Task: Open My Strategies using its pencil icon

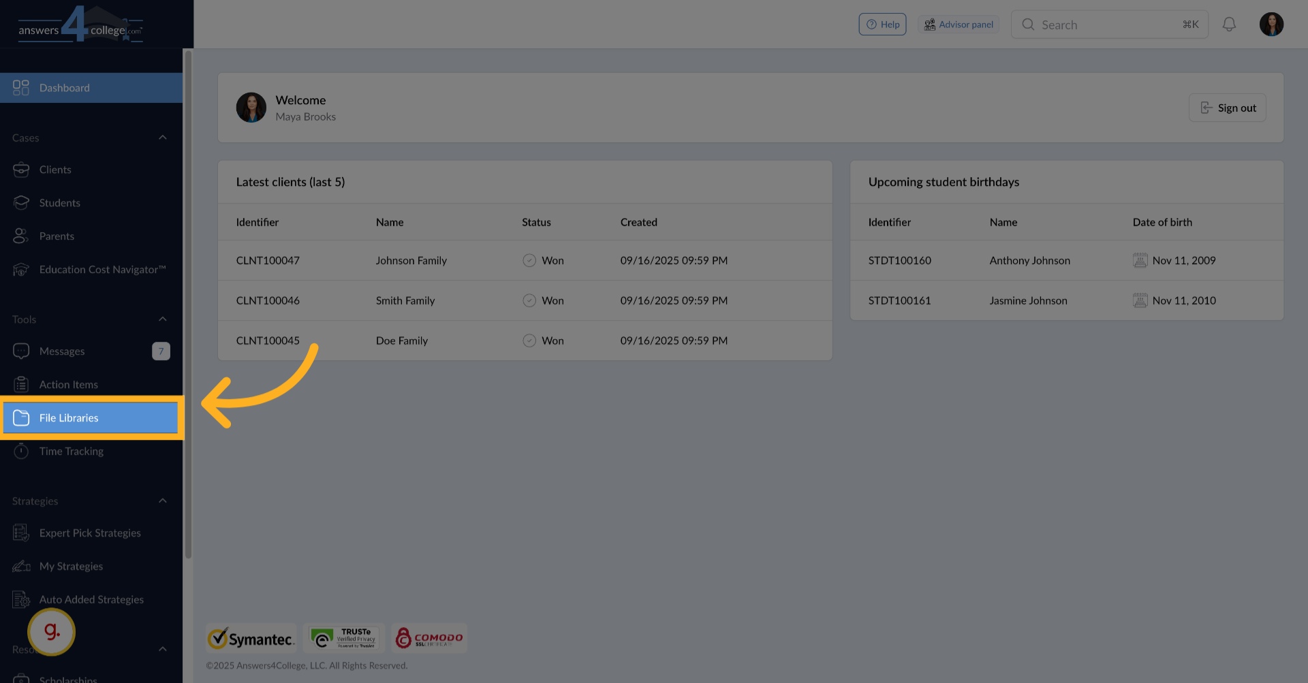Action: (x=20, y=566)
